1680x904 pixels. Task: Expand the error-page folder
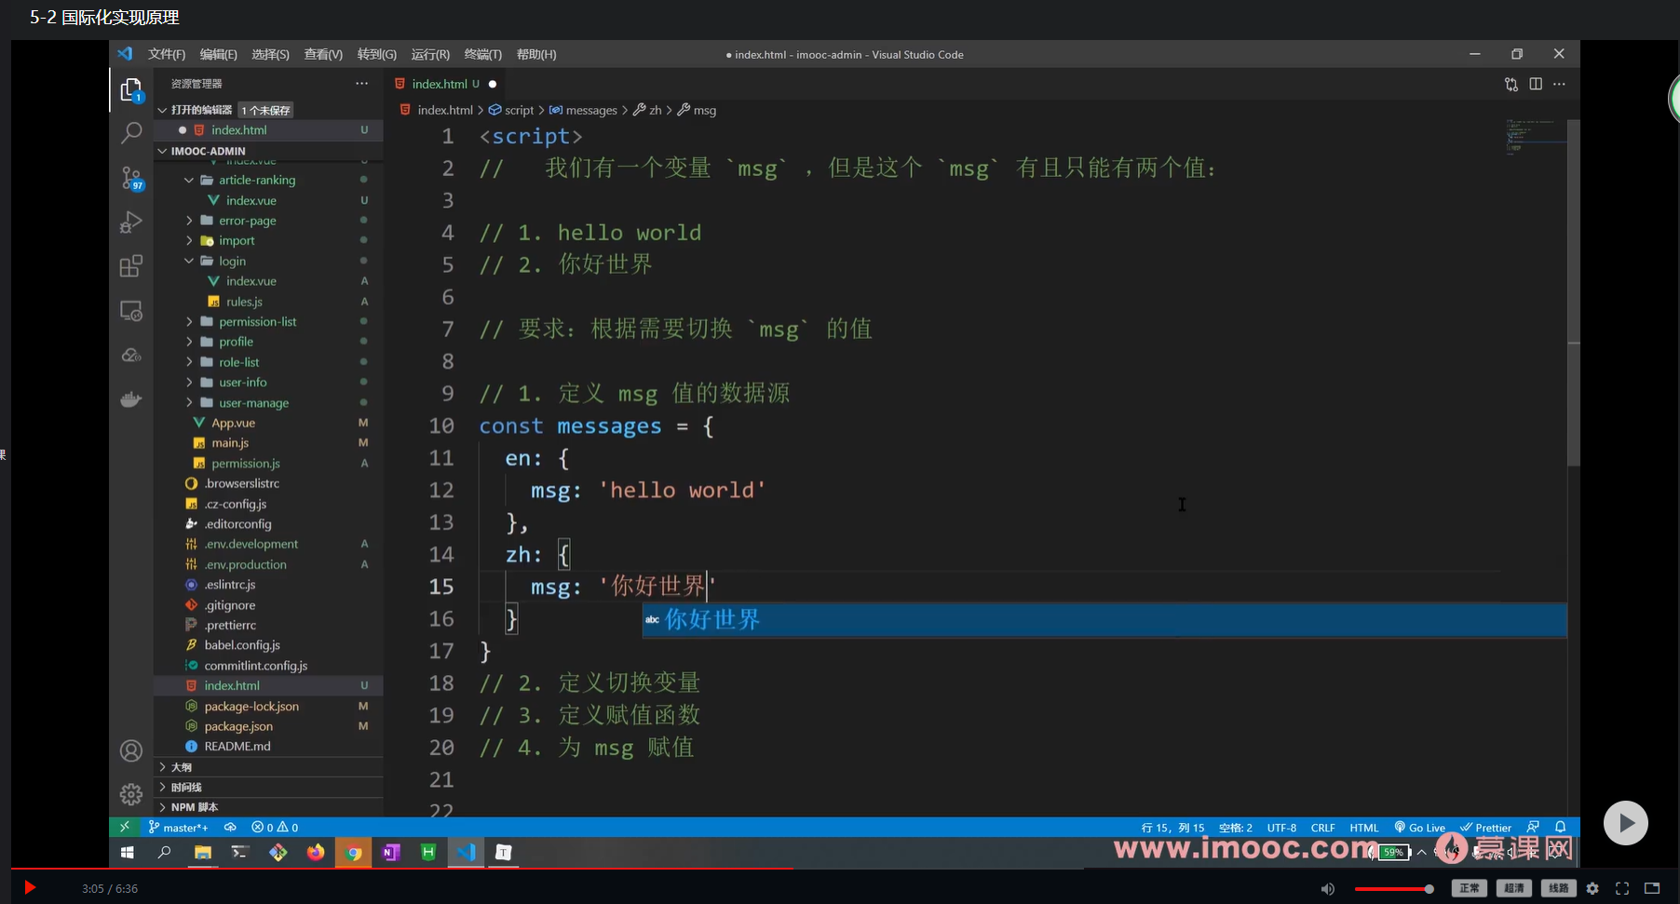(189, 221)
